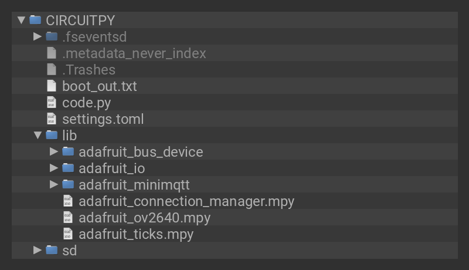This screenshot has height=270, width=469.
Task: Select the sd folder name
Action: 69,250
